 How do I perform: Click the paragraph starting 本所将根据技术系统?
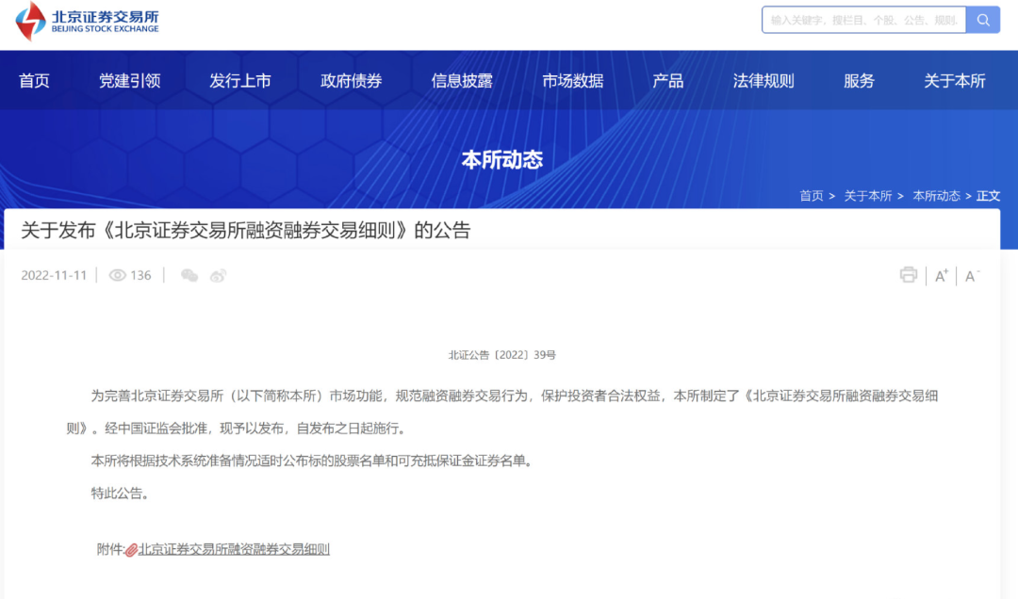pos(312,461)
